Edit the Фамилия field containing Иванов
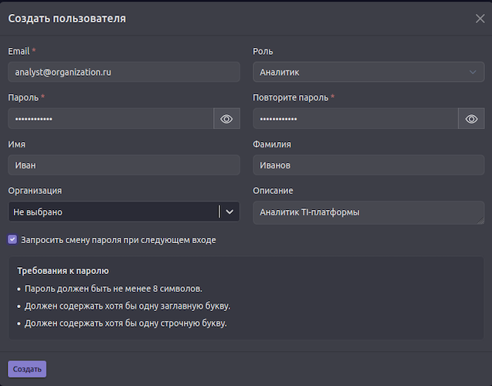 [368, 165]
